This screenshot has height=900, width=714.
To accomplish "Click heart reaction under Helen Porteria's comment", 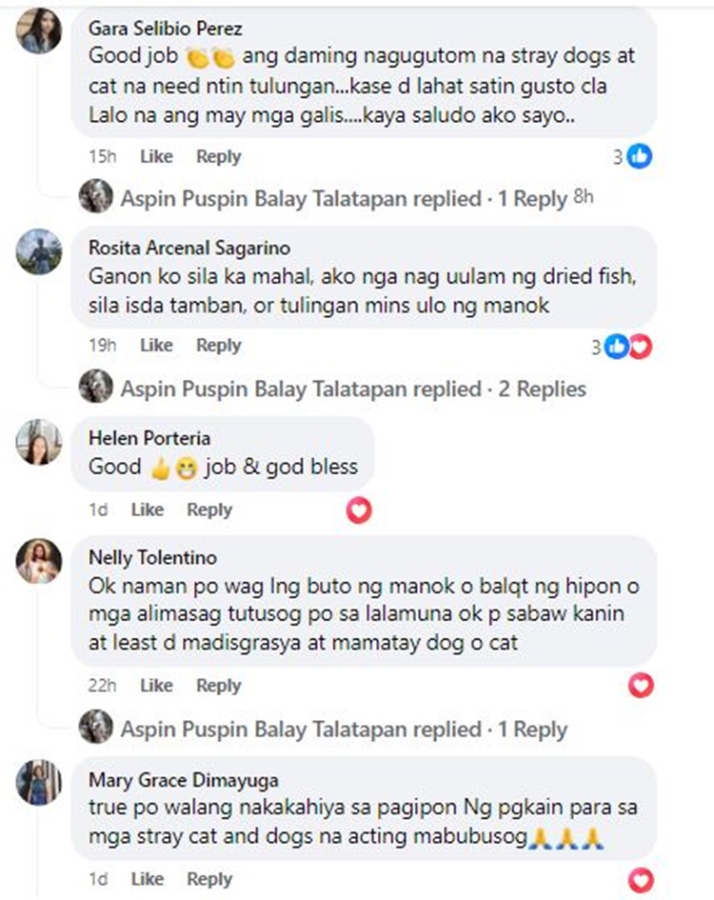I will pos(359,510).
